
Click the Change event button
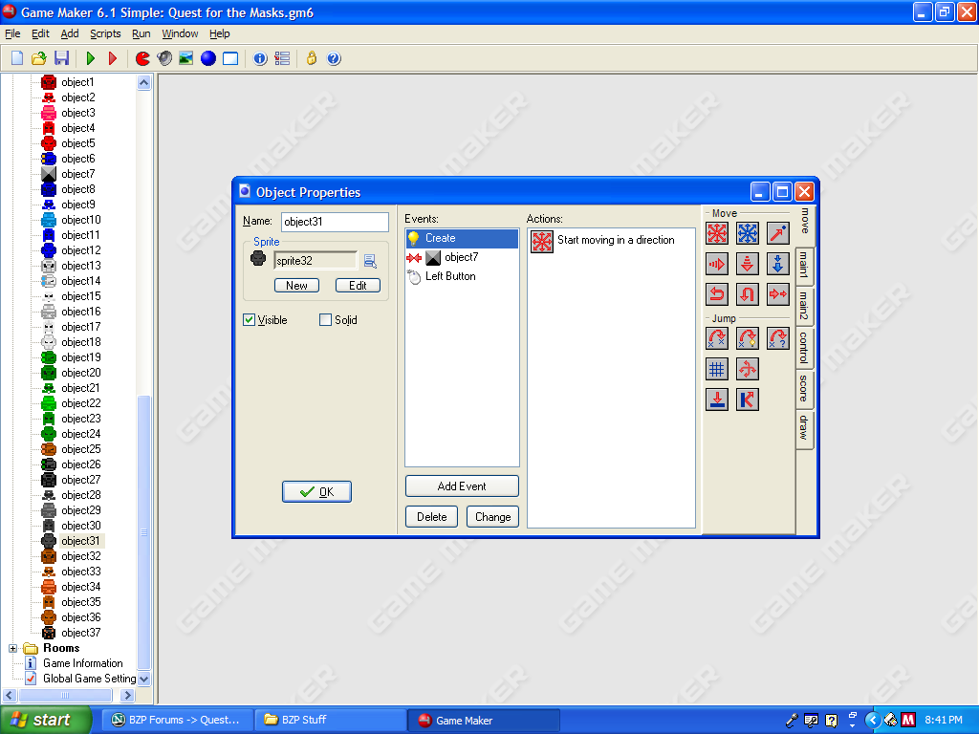(492, 517)
